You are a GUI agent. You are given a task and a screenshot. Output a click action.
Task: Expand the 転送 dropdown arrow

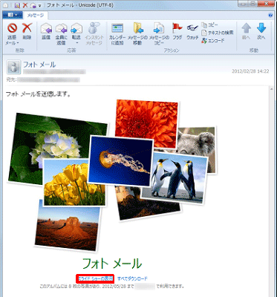[x=76, y=43]
